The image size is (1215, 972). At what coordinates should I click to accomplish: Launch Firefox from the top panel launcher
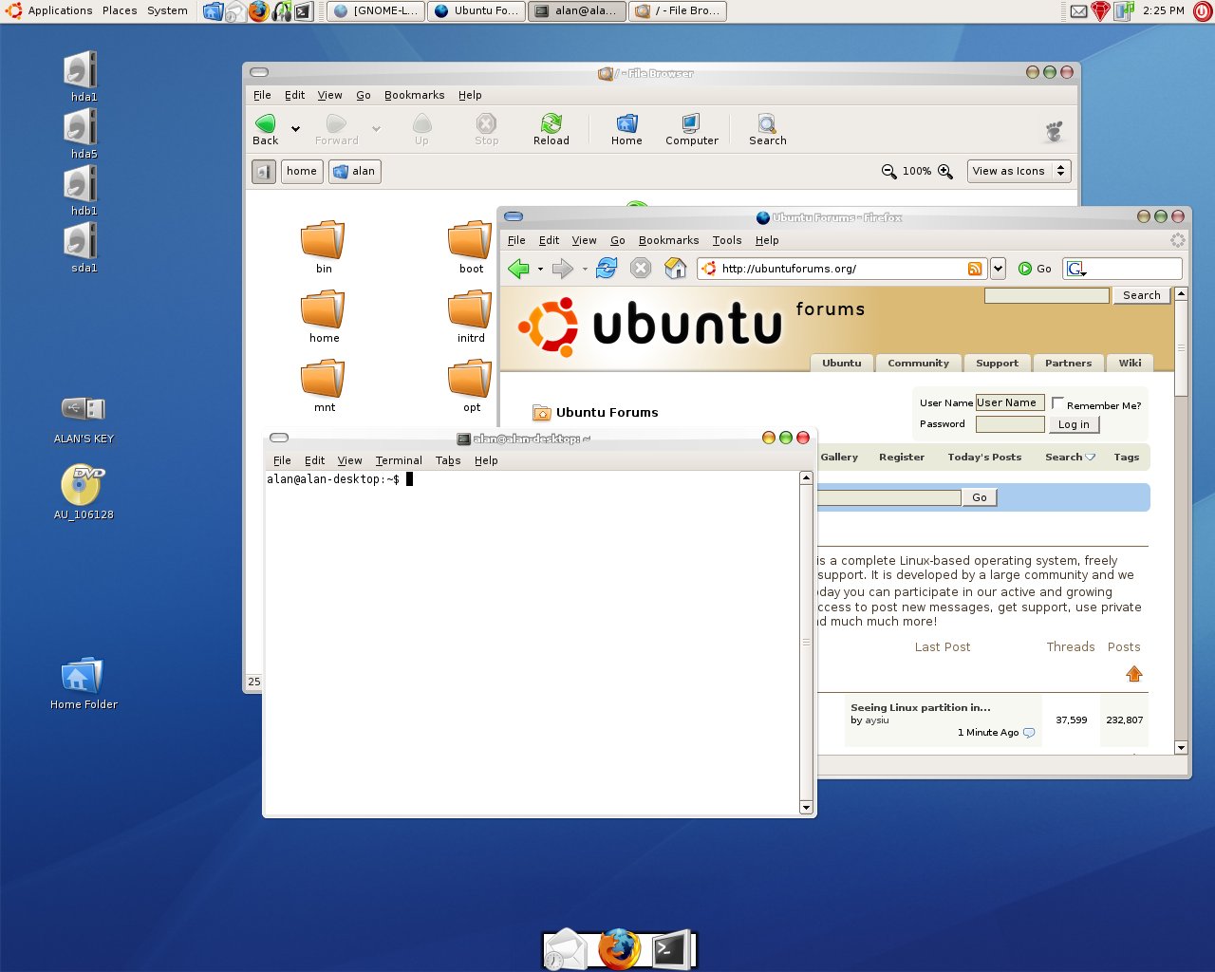pos(258,11)
